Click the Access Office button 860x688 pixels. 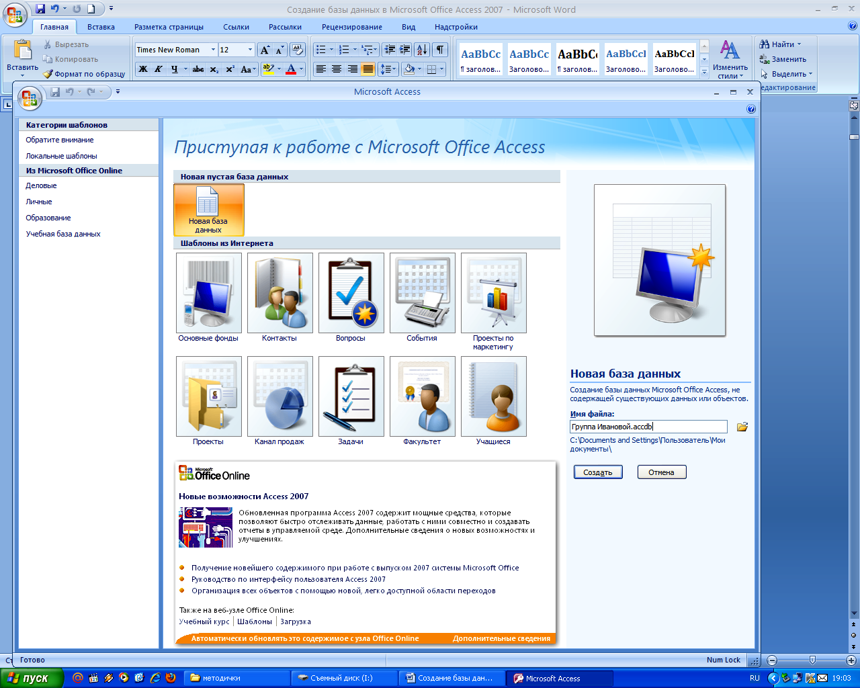(30, 99)
